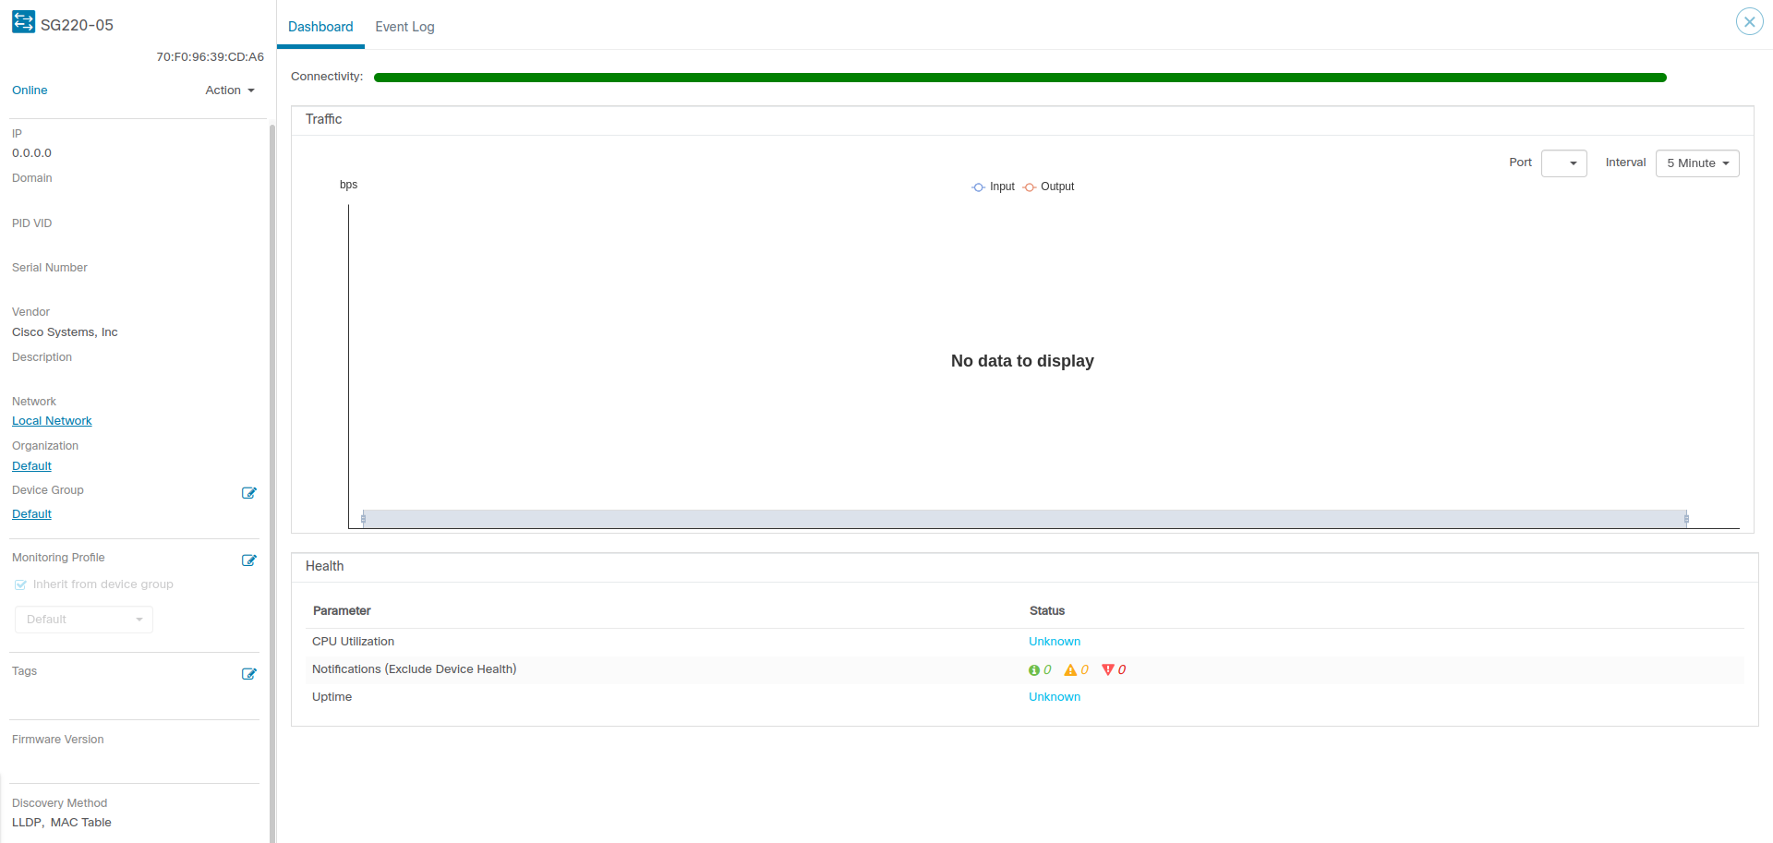Select the Dashboard tab
The image size is (1773, 843).
tap(320, 27)
